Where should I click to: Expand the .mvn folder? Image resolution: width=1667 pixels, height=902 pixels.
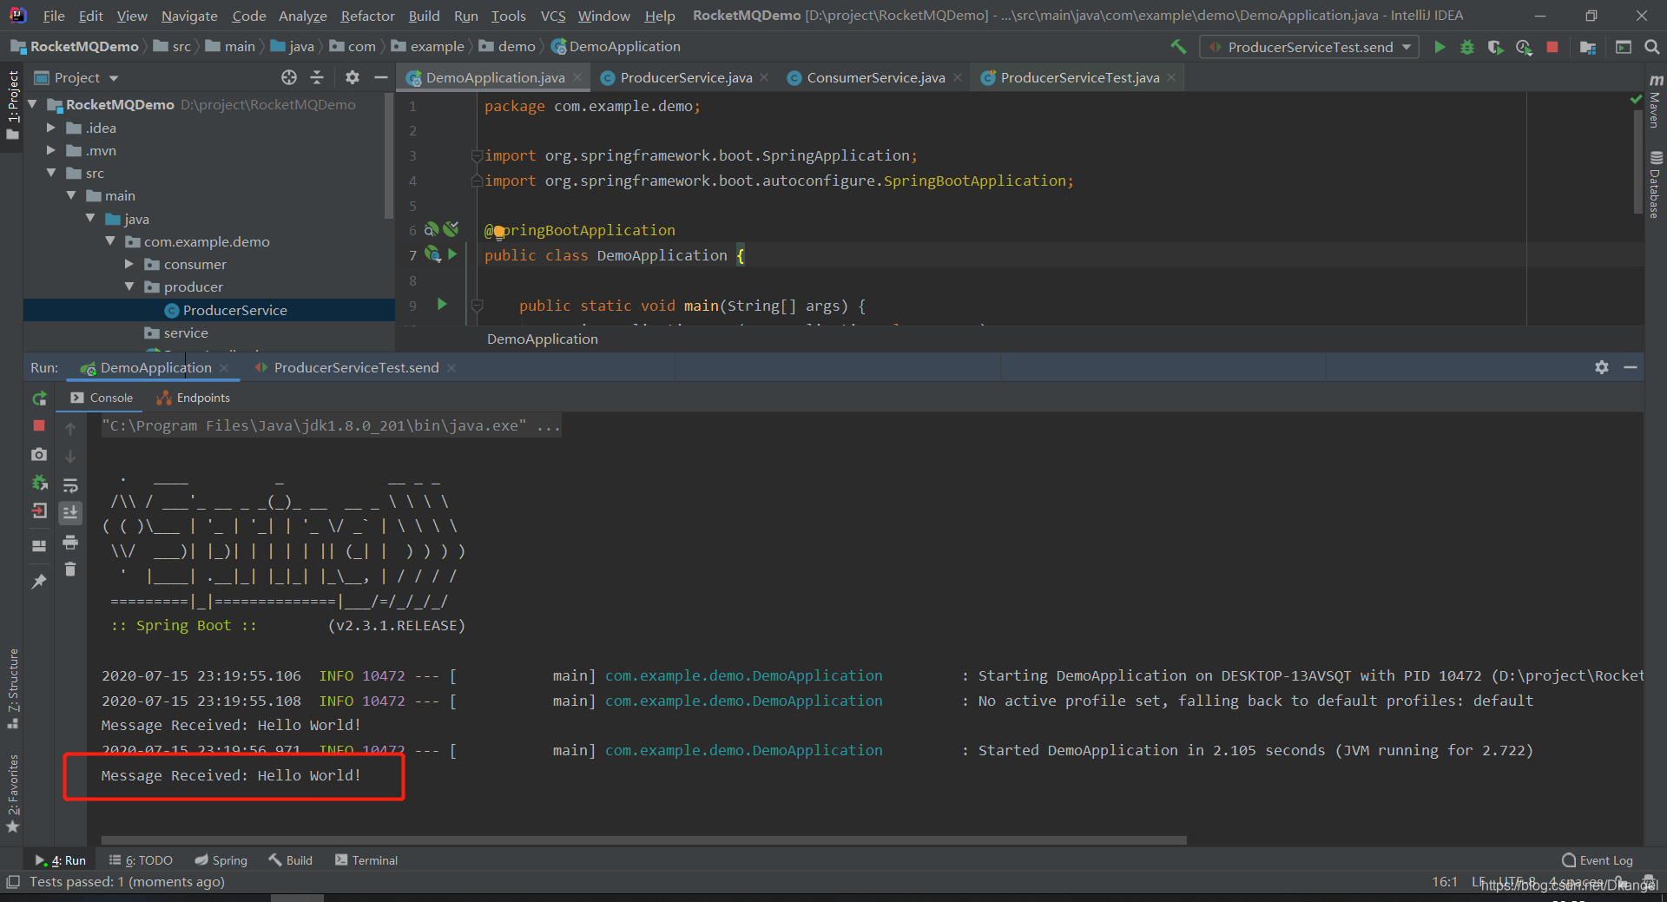(51, 150)
